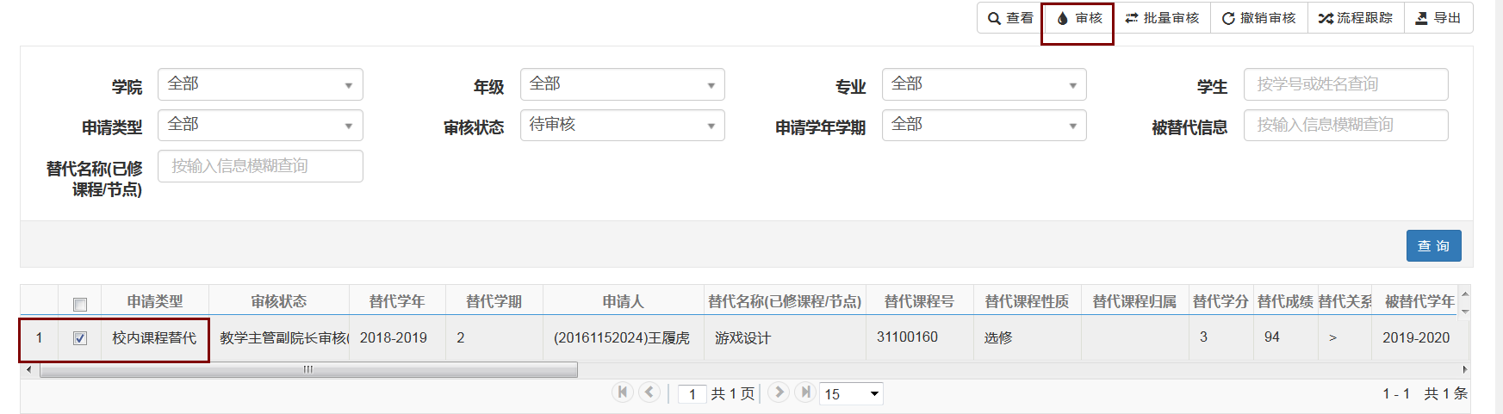Click the 导出 export button
The image size is (1503, 414).
(x=1438, y=18)
